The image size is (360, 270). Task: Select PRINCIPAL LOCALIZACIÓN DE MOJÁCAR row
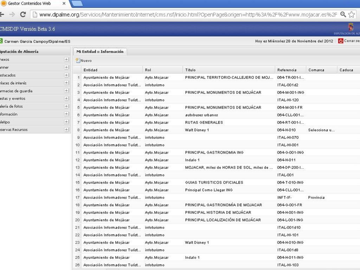[217, 220]
